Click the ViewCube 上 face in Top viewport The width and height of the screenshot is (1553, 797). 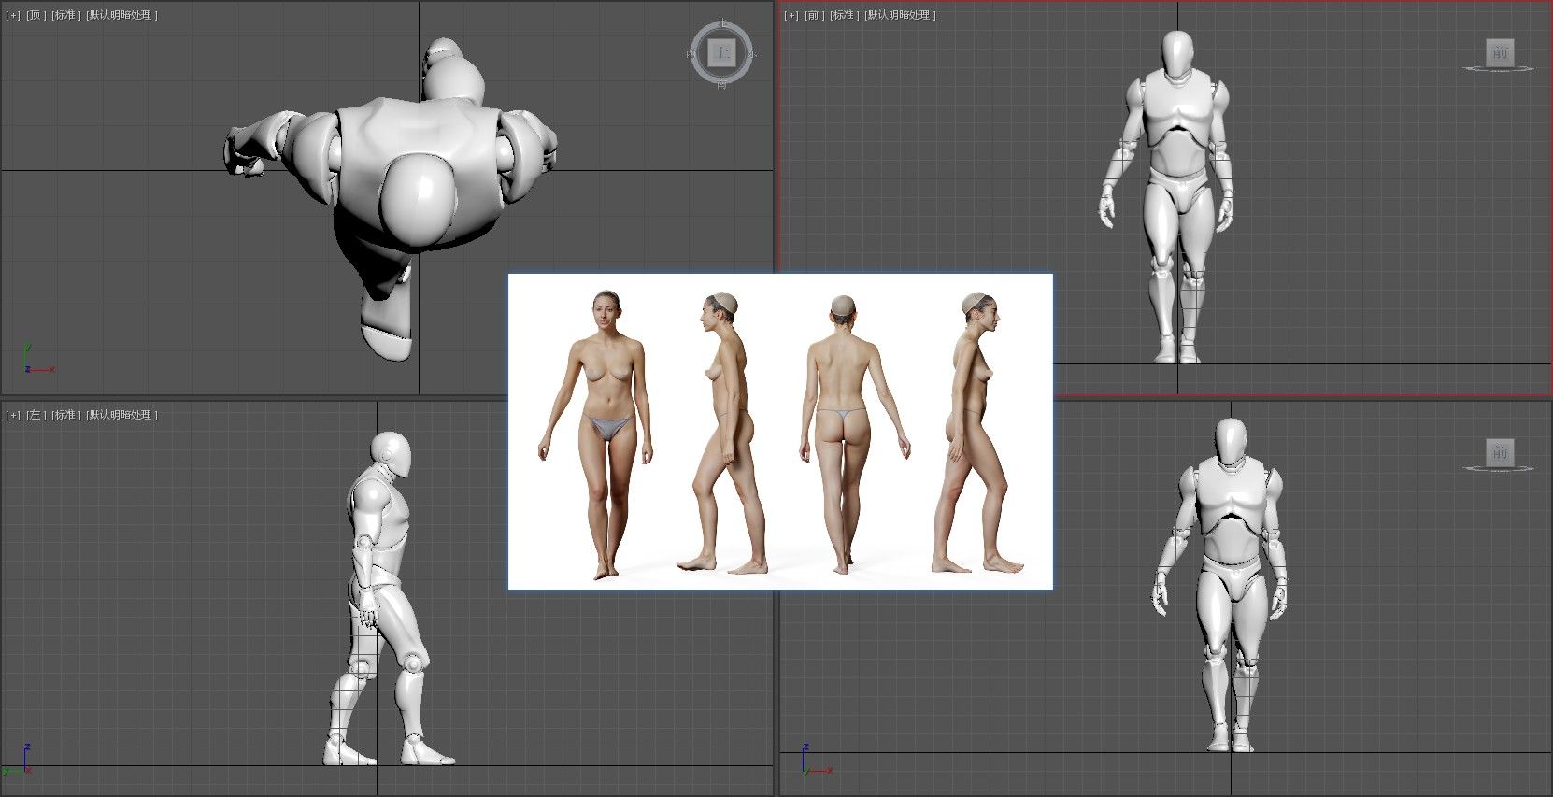[x=721, y=53]
